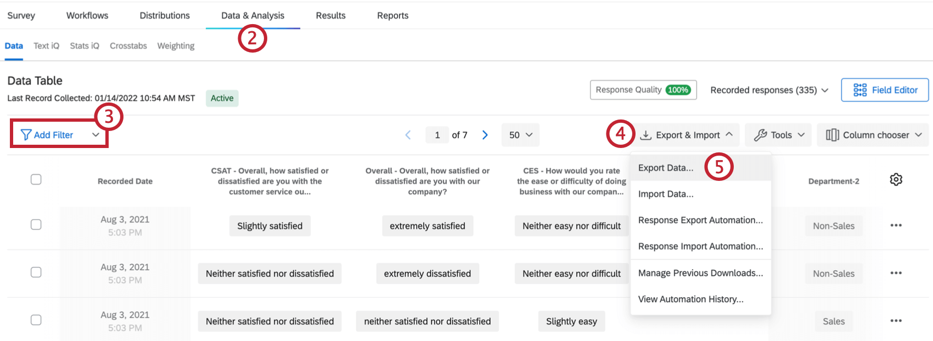Click the table settings gear icon
Image resolution: width=933 pixels, height=341 pixels.
point(896,179)
